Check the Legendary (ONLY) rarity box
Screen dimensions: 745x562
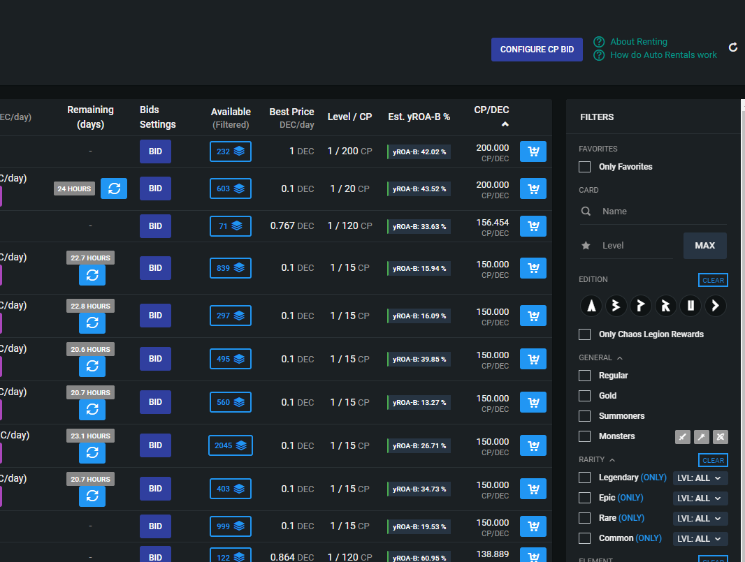click(x=585, y=478)
